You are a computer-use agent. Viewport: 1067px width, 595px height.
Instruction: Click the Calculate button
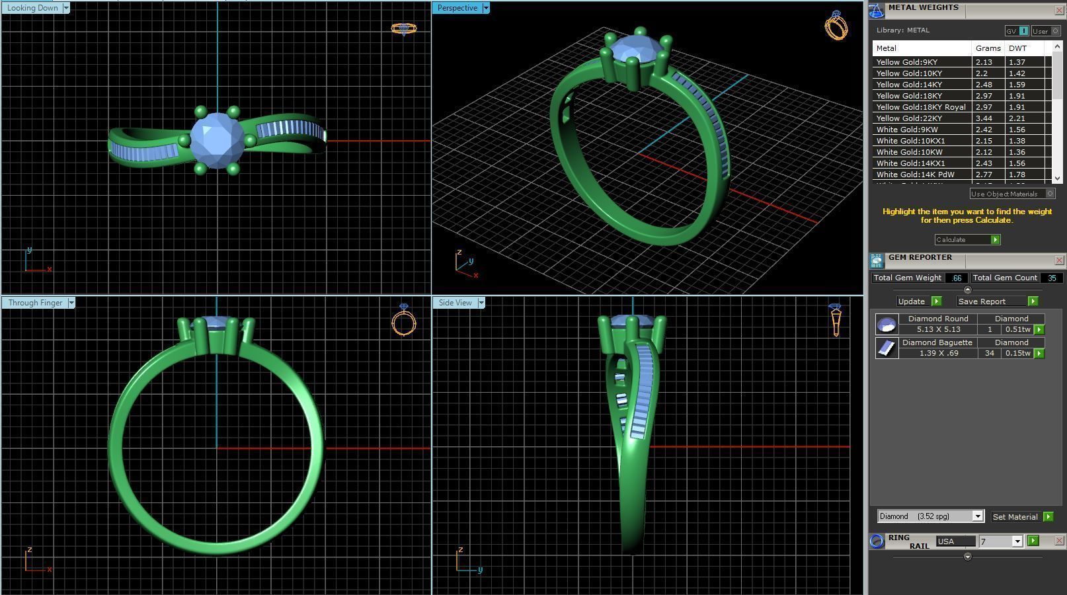point(963,239)
